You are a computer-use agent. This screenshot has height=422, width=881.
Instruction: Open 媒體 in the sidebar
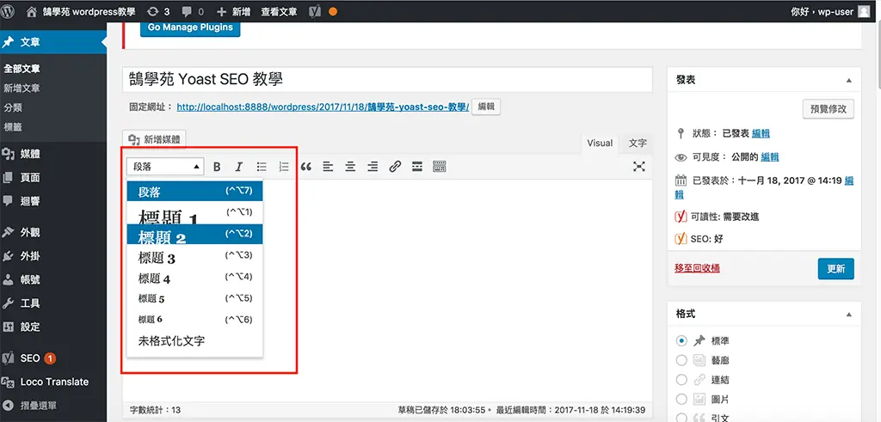pos(53,154)
